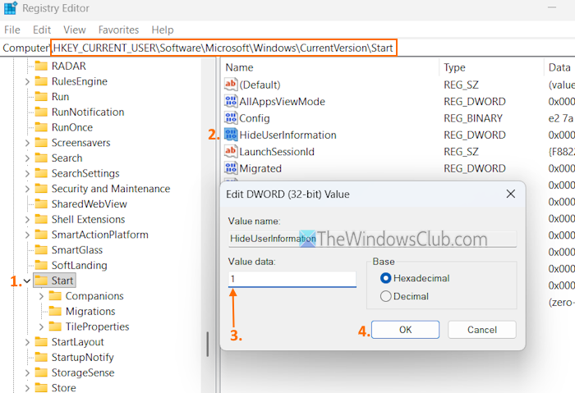
Task: Select the LaunchSessionId string icon
Action: [x=231, y=151]
